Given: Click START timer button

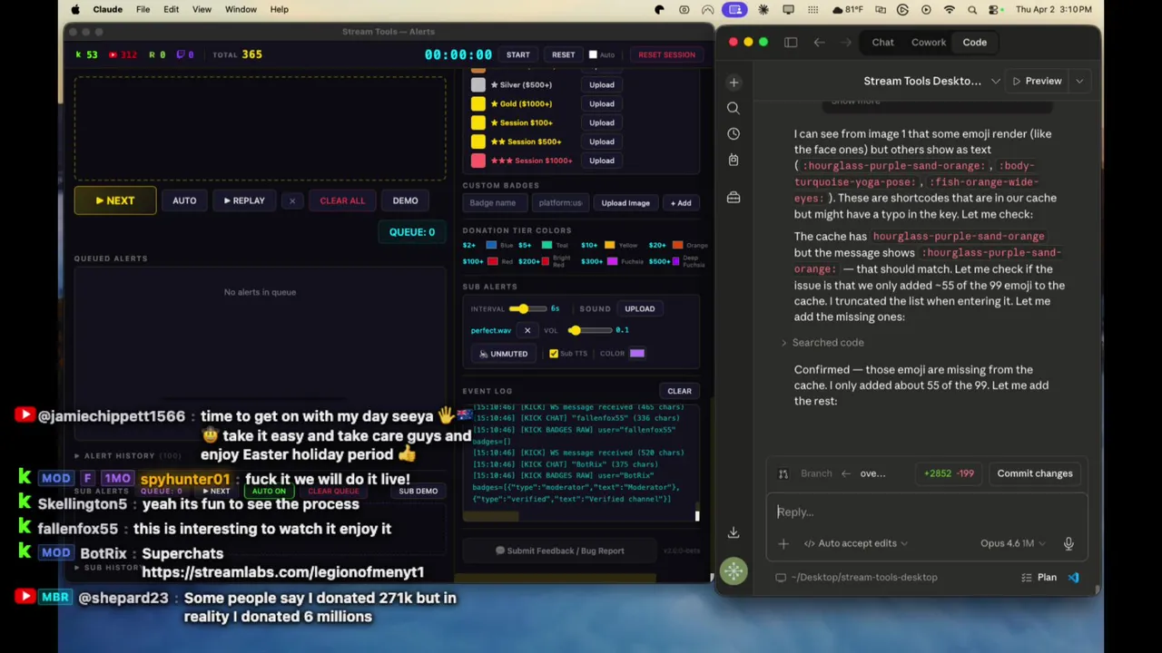Looking at the screenshot, I should 517,54.
